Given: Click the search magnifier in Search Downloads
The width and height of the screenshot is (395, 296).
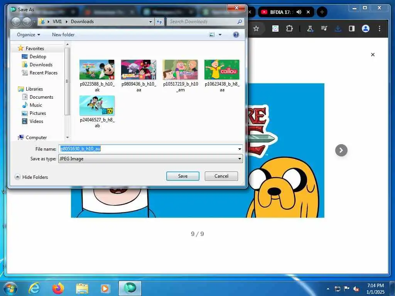Looking at the screenshot, I should pyautogui.click(x=240, y=22).
